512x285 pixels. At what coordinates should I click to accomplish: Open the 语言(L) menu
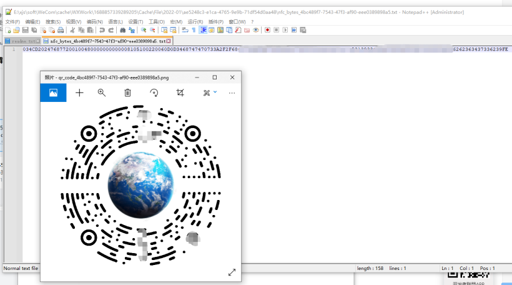[116, 22]
